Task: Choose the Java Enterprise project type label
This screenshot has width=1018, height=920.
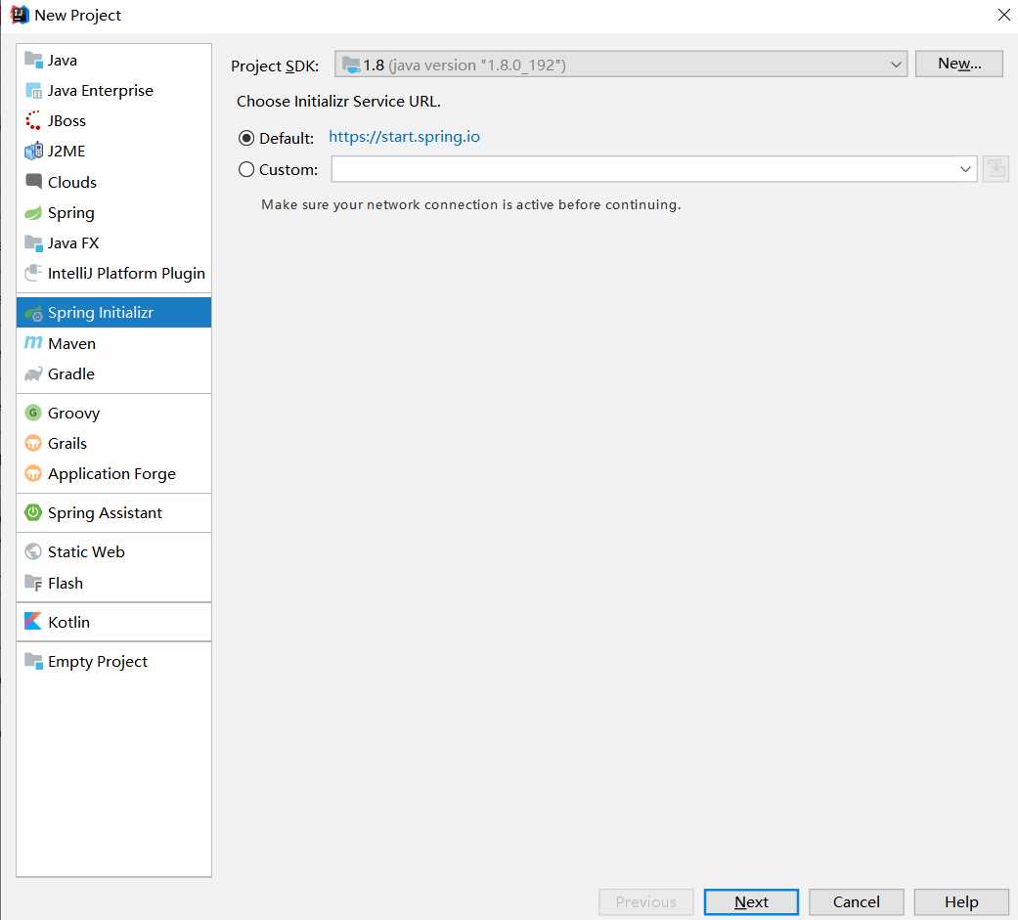Action: [x=100, y=91]
